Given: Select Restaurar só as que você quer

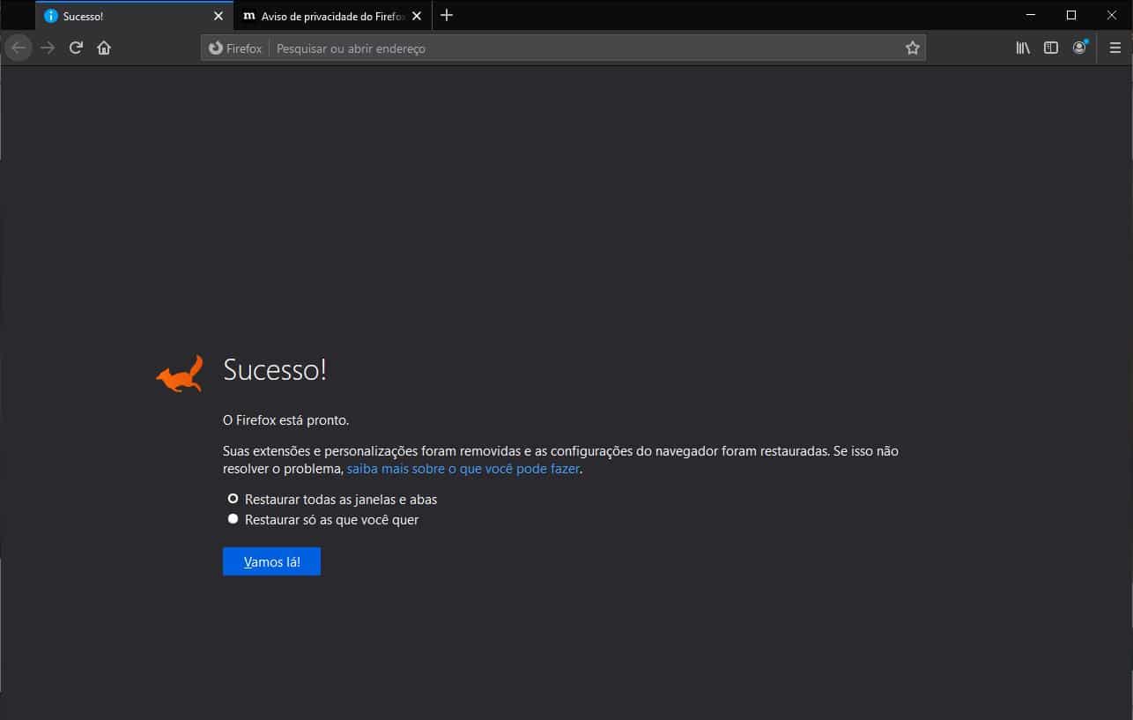Looking at the screenshot, I should [323, 520].
